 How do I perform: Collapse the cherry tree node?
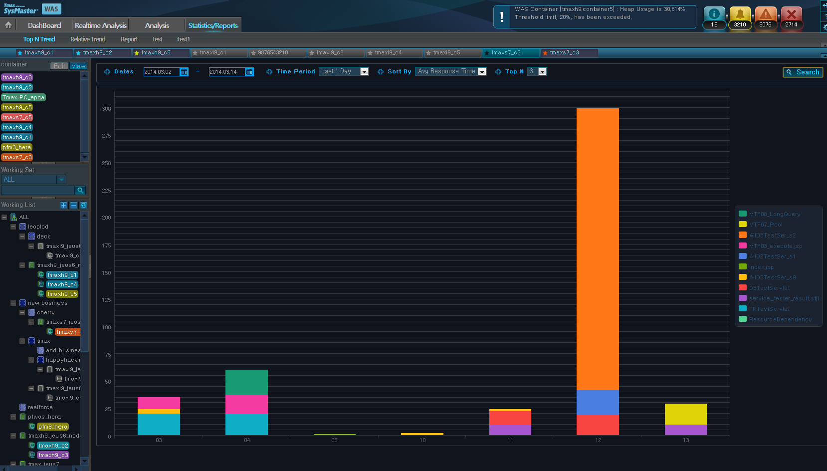click(22, 312)
